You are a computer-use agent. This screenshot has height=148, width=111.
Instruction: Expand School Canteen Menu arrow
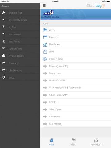45,95
